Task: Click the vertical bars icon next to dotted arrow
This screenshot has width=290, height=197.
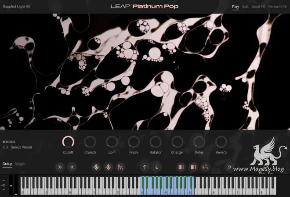Action: (193, 167)
